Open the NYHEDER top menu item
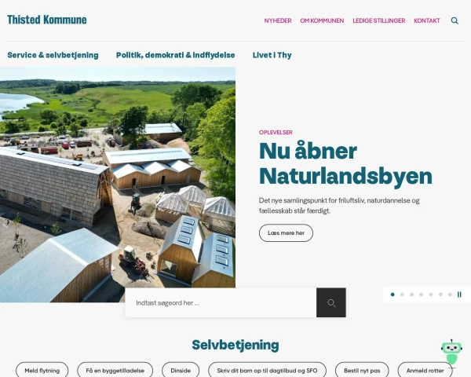Viewport: 471px width, 377px height. coord(278,20)
